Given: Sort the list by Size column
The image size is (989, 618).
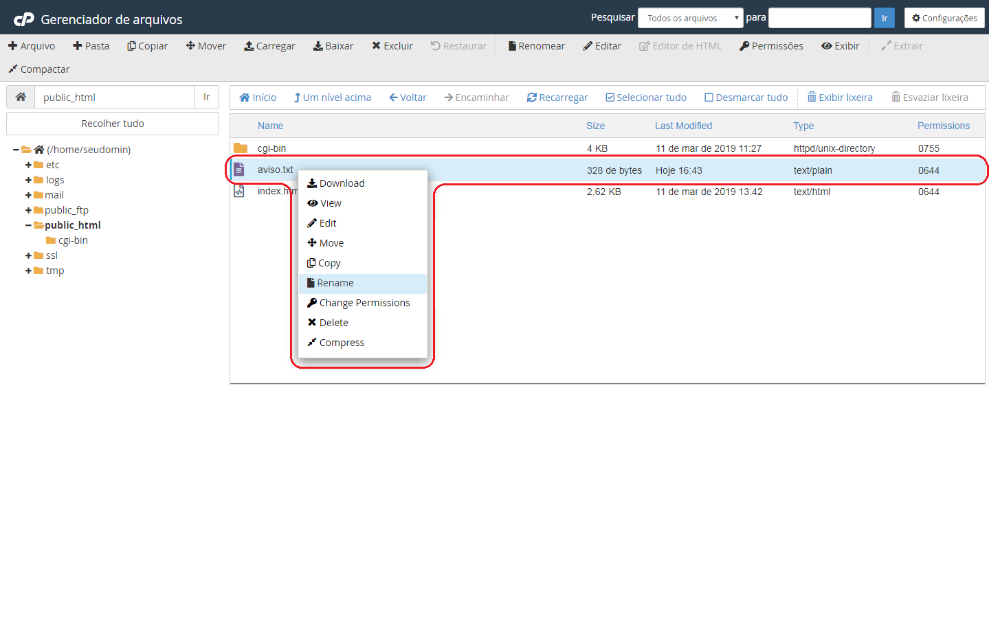Looking at the screenshot, I should point(595,126).
